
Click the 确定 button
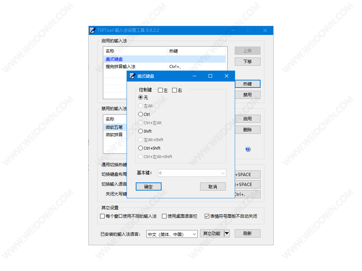coord(148,187)
